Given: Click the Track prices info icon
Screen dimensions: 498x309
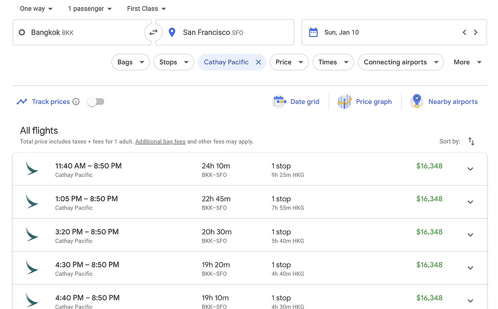Looking at the screenshot, I should 76,102.
